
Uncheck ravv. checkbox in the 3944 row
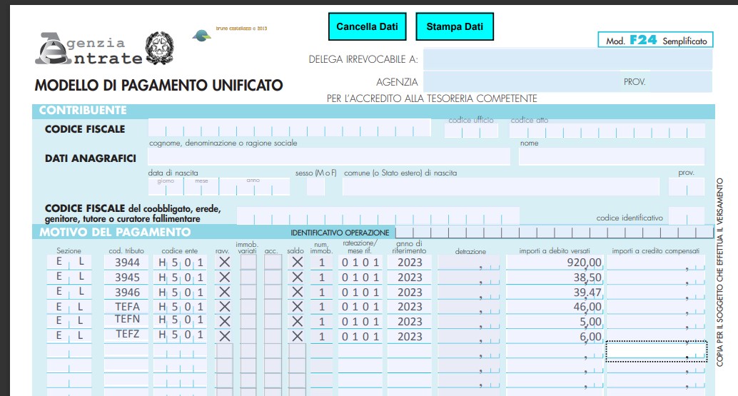click(224, 262)
